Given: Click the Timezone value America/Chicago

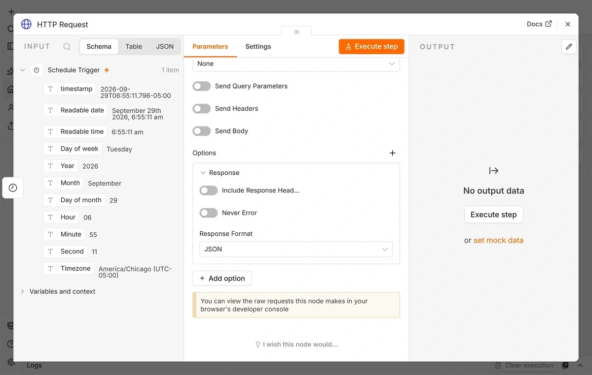Looking at the screenshot, I should [135, 272].
